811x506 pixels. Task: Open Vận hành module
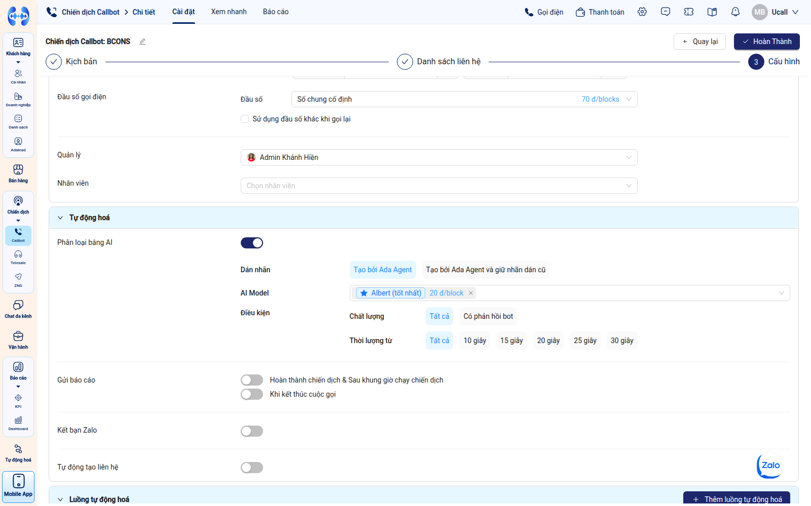pyautogui.click(x=18, y=340)
